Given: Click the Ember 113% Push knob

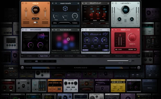Looking at the screenshot, I should [x=36, y=10].
